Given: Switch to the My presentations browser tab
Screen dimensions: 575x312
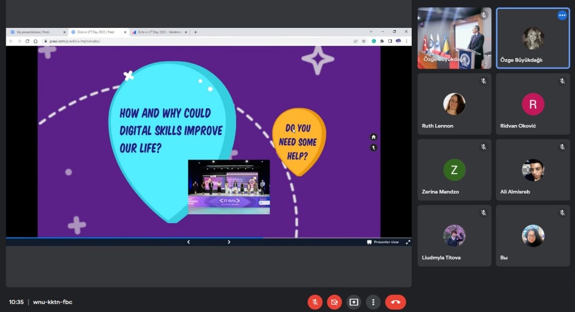Looking at the screenshot, I should (36, 32).
